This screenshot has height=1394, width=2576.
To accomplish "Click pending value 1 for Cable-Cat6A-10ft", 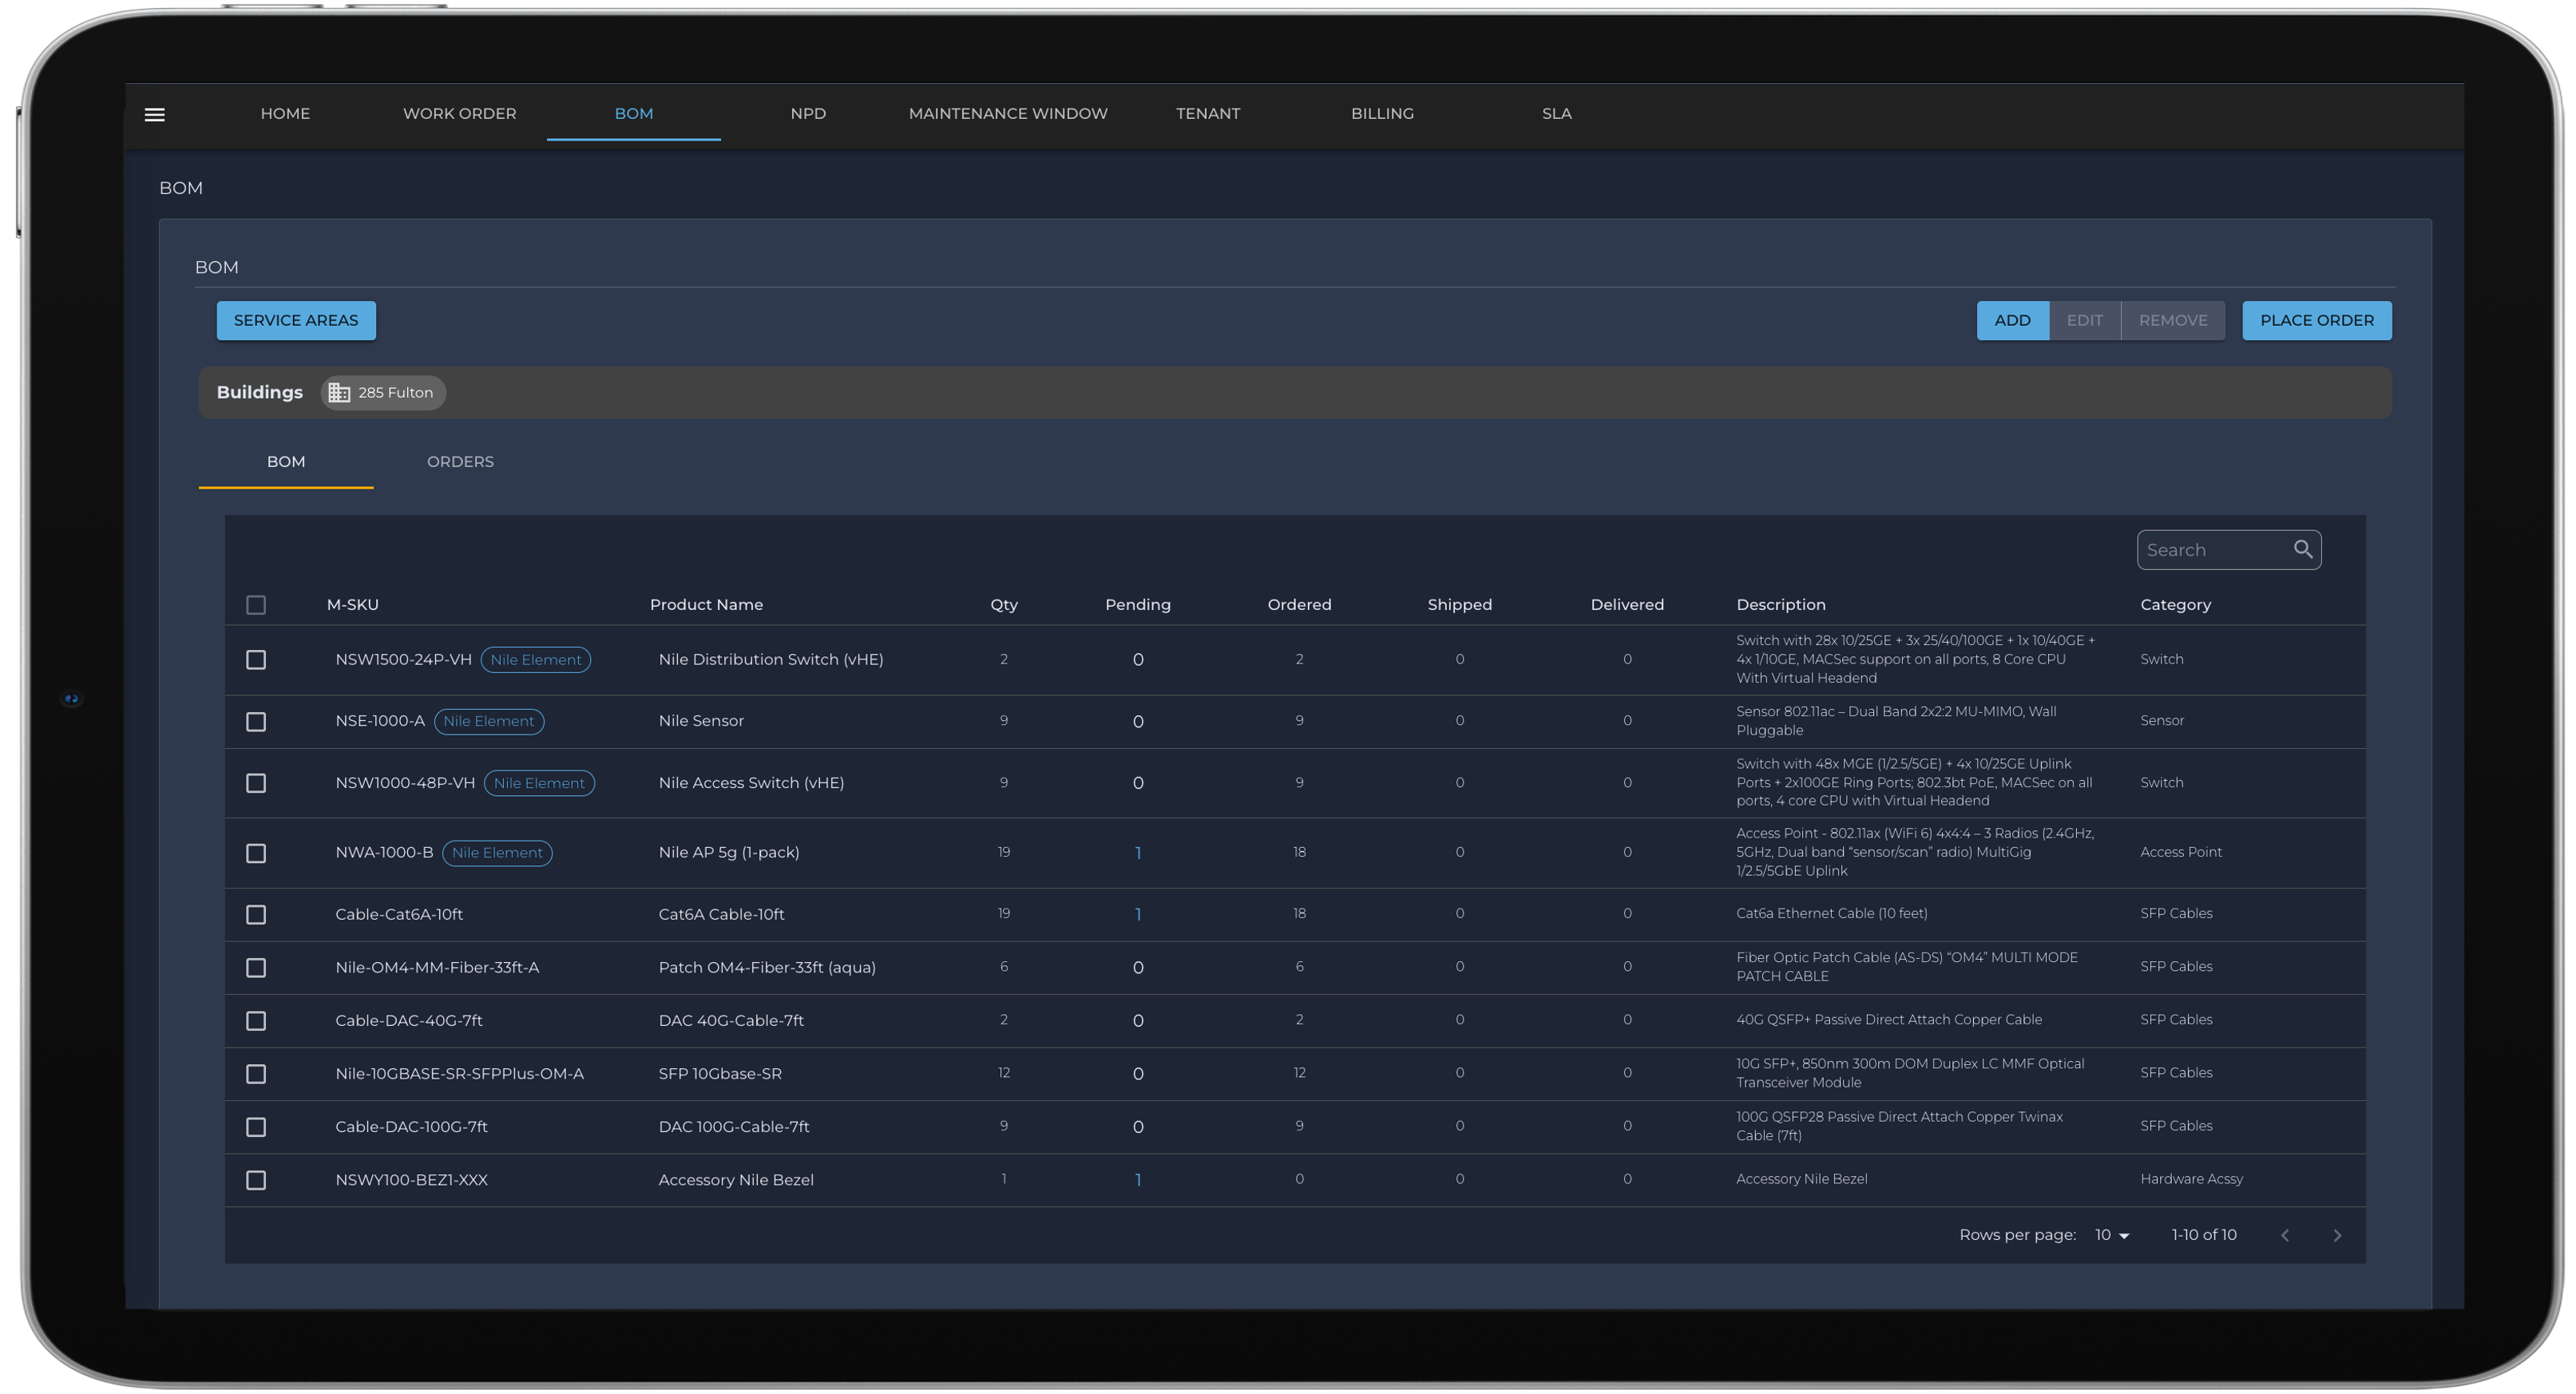I will click(1137, 914).
